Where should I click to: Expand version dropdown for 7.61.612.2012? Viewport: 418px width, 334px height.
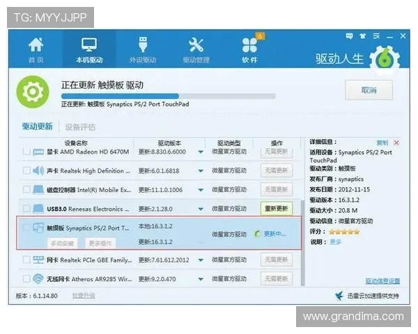(x=201, y=260)
